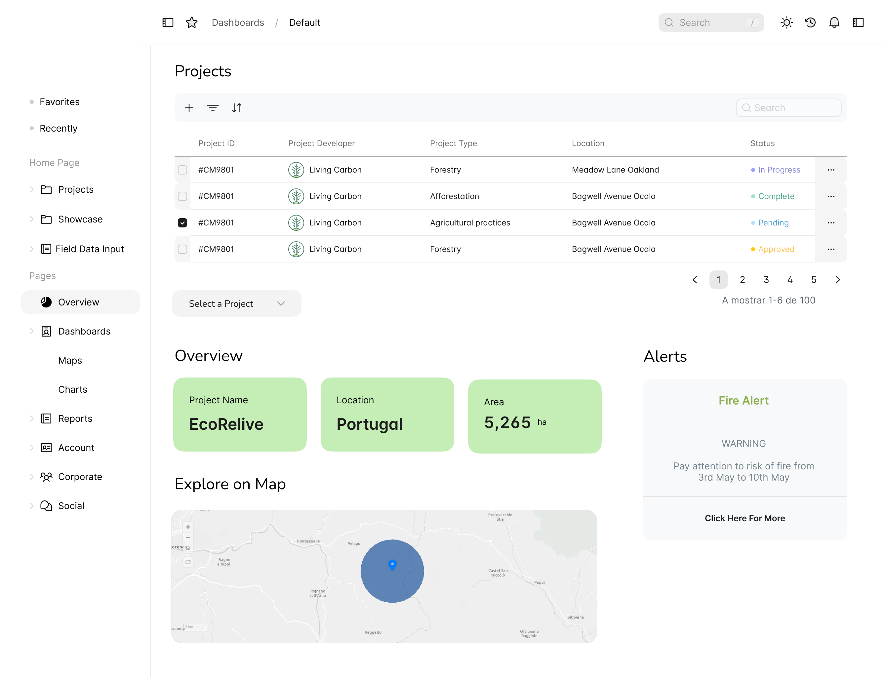The image size is (886, 677).
Task: Open the three-dot menu for the Pending row
Action: 831,223
